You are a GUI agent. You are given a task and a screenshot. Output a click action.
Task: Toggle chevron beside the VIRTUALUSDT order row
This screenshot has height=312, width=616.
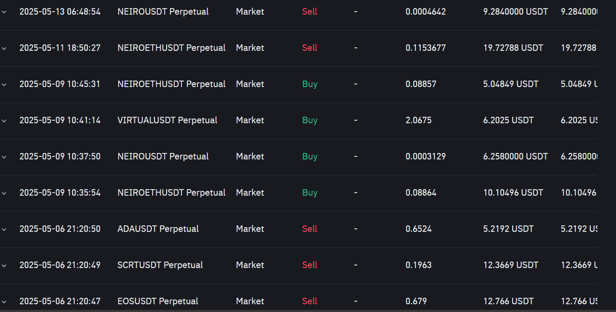(4, 121)
